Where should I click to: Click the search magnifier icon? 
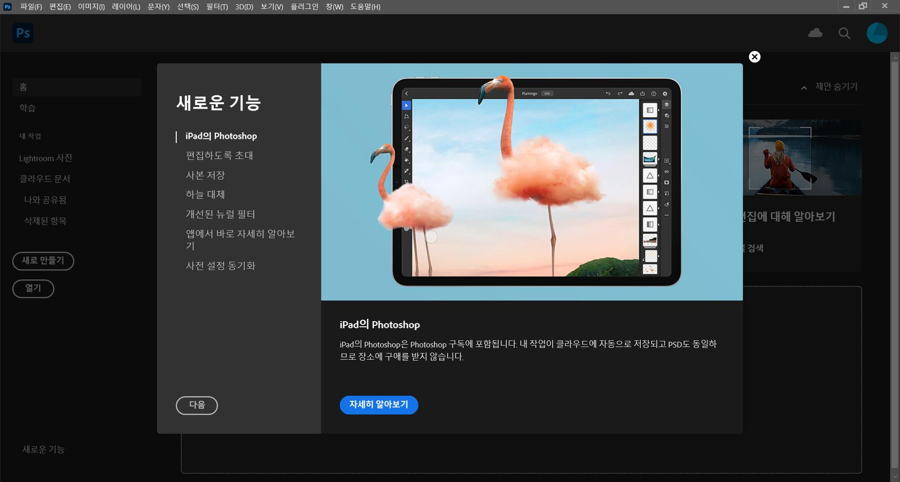point(844,33)
